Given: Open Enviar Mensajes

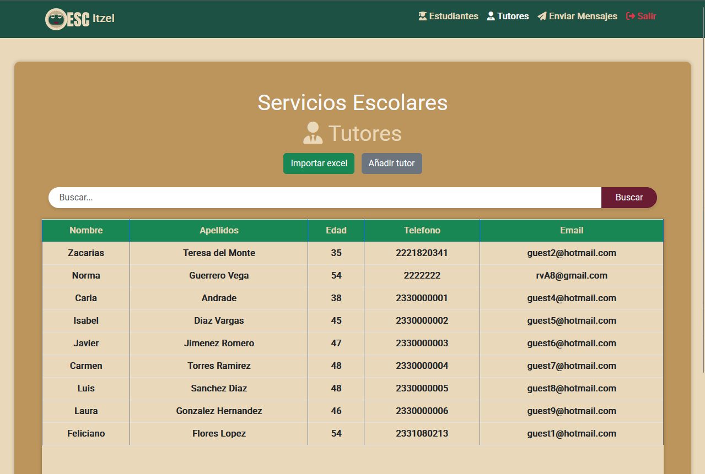Looking at the screenshot, I should (x=582, y=16).
